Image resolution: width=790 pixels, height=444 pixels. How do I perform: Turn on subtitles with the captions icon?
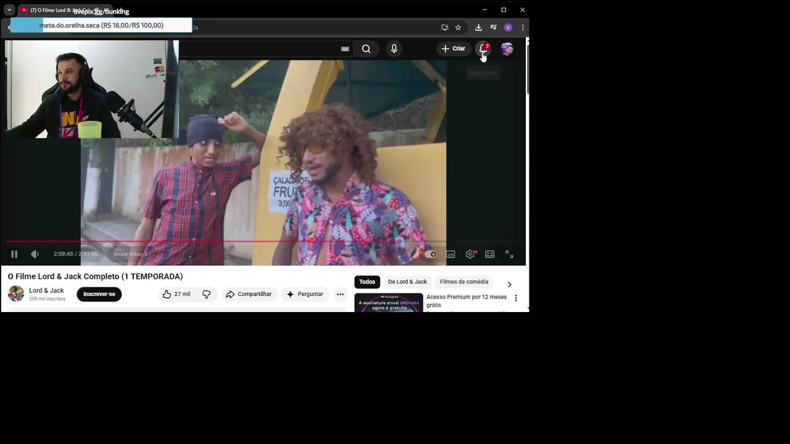451,254
